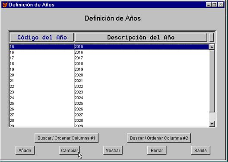Click the Añadir button
The image size is (228, 162).
coord(25,150)
